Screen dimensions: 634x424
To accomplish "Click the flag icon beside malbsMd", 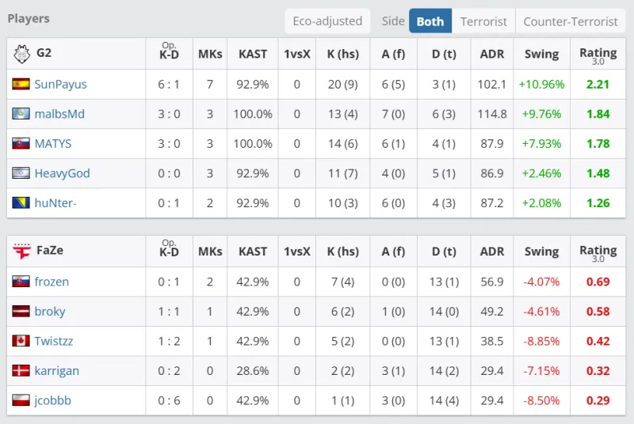I will [21, 114].
